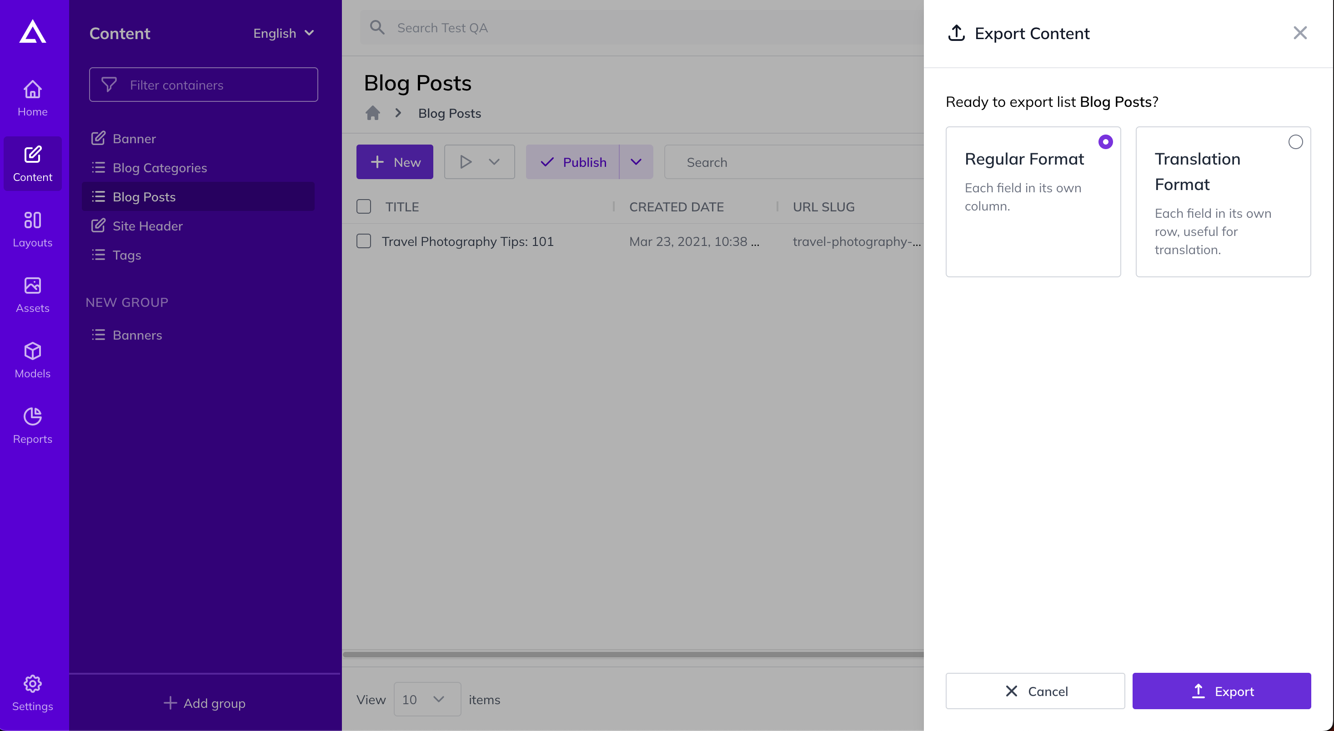
Task: Open the Models section
Action: click(x=33, y=360)
